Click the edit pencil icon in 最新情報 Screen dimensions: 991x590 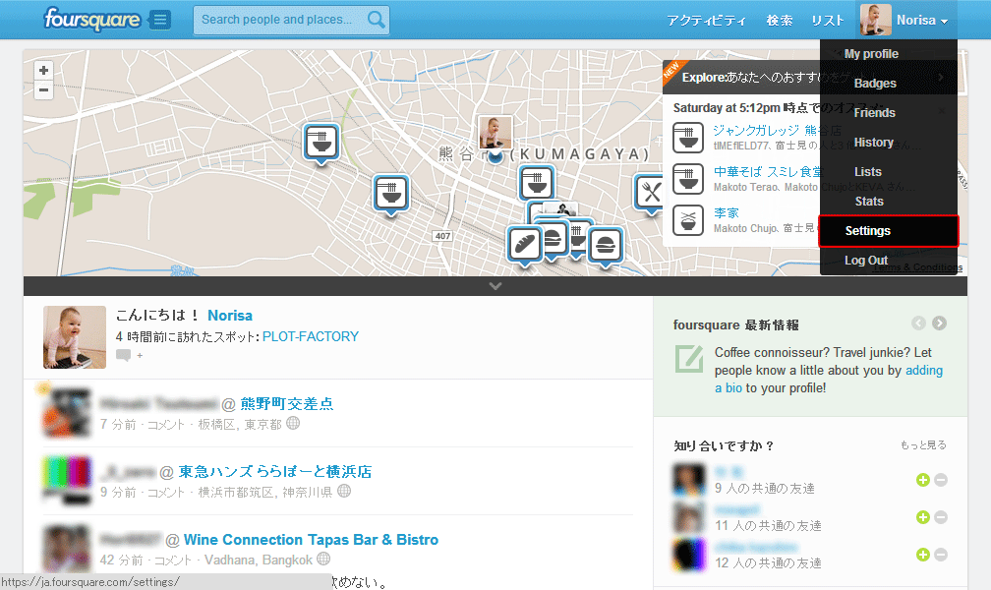point(689,359)
